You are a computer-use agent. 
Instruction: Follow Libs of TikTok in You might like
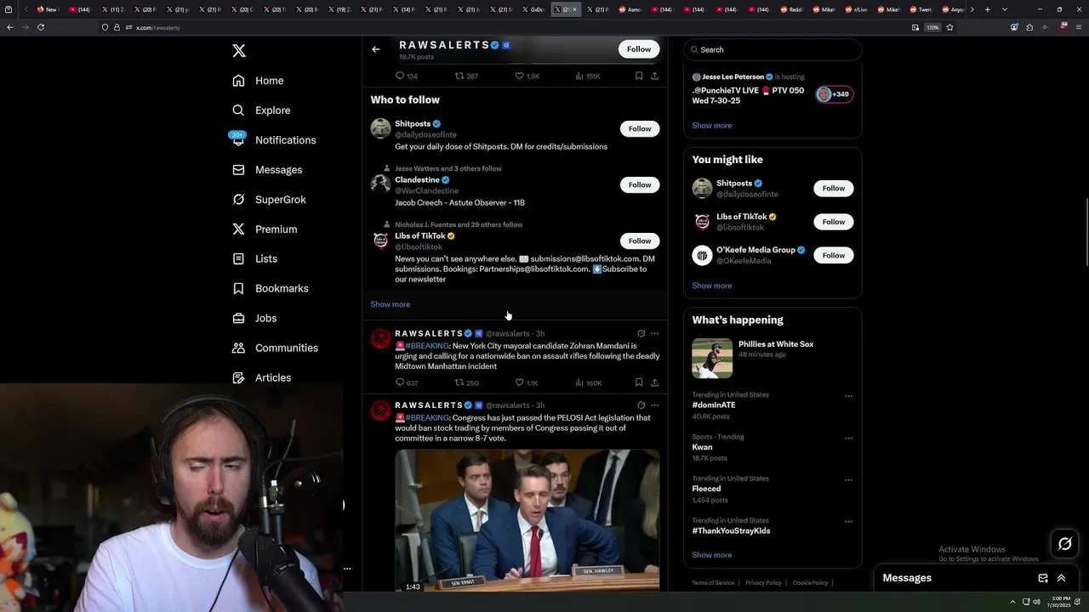[834, 222]
